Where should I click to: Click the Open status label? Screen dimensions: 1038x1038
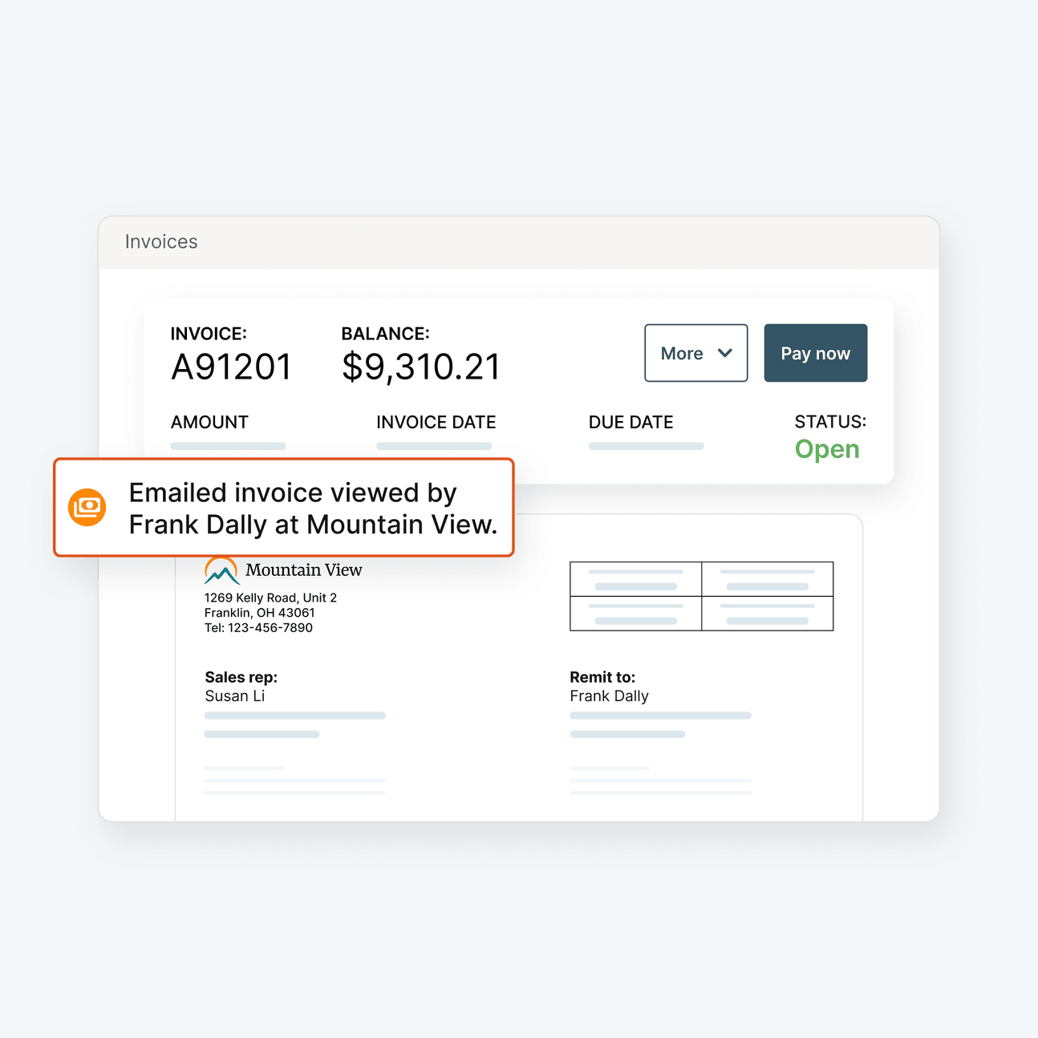[827, 449]
